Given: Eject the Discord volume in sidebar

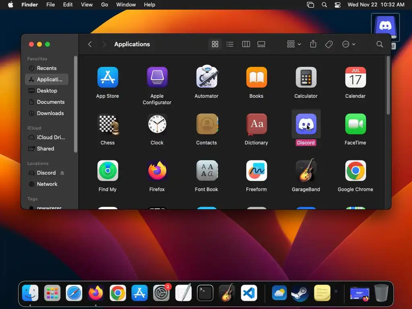Looking at the screenshot, I should (x=62, y=173).
